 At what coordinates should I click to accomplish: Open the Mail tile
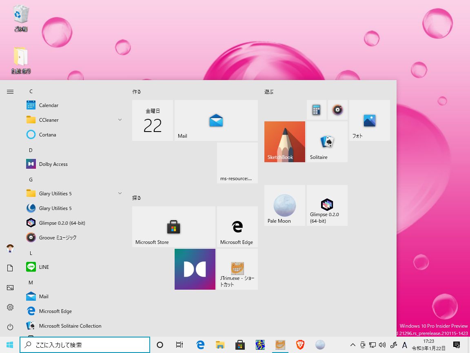click(x=216, y=121)
